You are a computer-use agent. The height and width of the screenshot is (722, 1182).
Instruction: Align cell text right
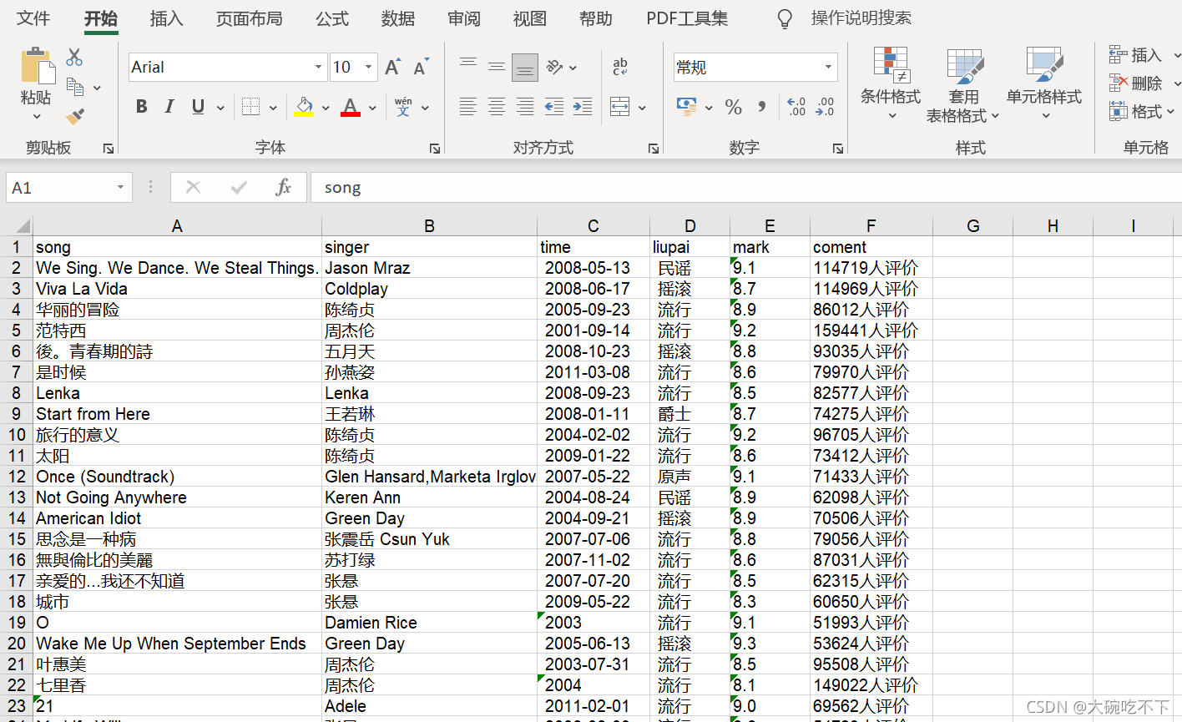pos(525,107)
